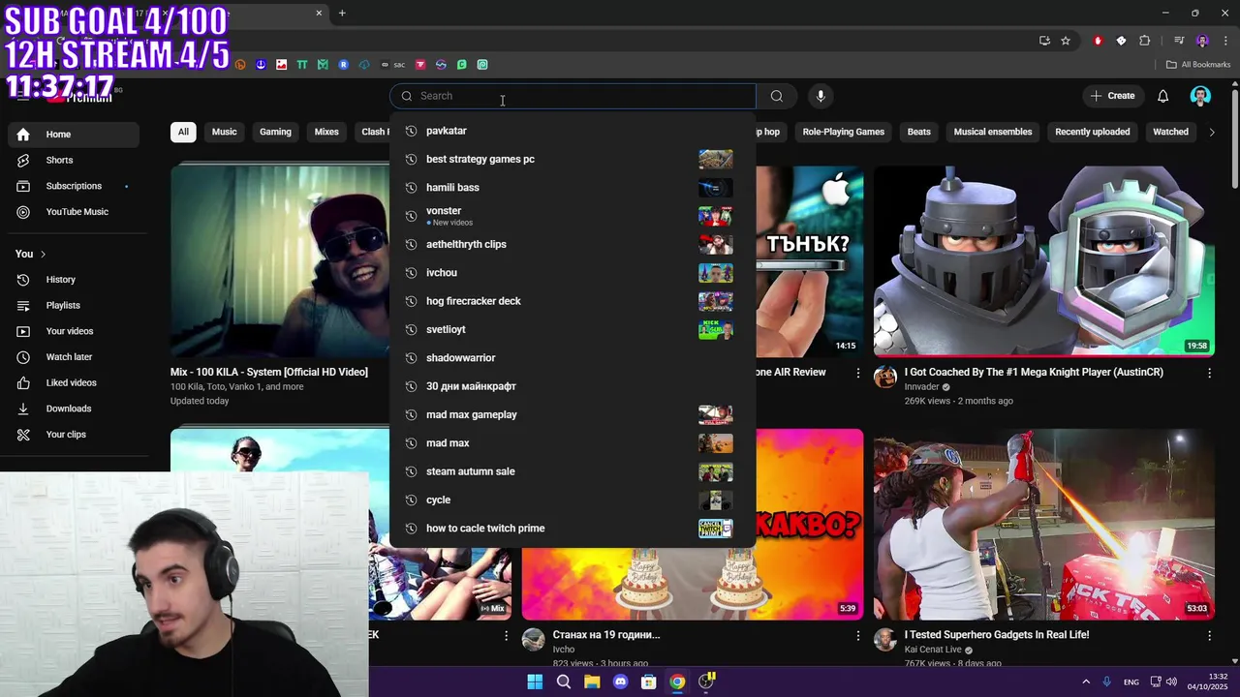Open YouTube notifications bell
The image size is (1240, 697).
coord(1162,96)
